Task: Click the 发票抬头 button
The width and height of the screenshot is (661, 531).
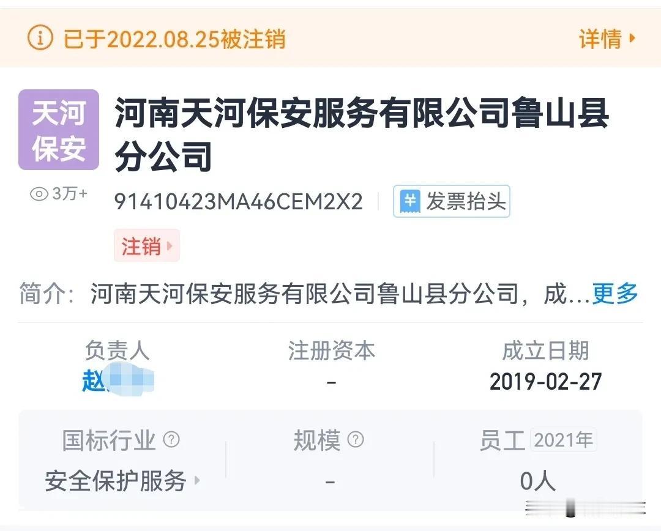Action: pyautogui.click(x=452, y=201)
